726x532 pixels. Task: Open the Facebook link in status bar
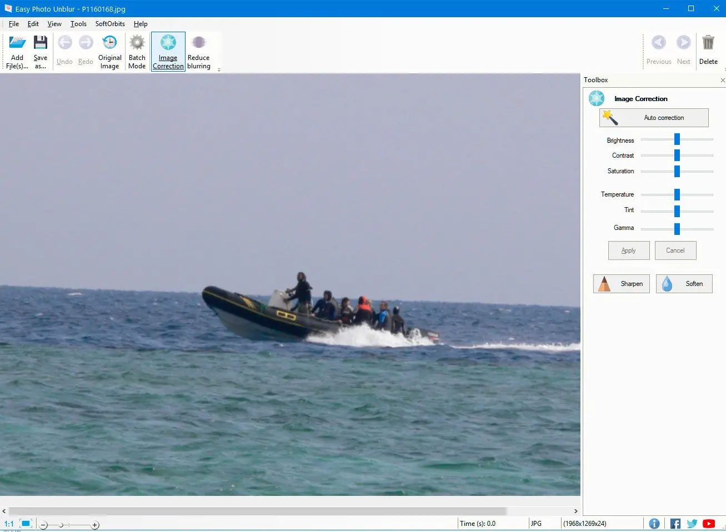coord(675,524)
